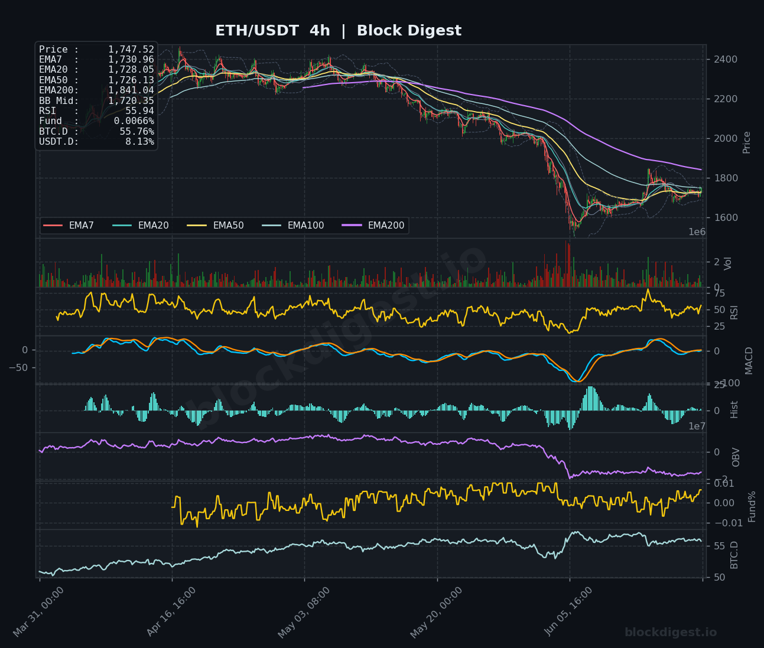The width and height of the screenshot is (764, 648).
Task: Click the May 20, 00:00 date label
Action: [437, 612]
